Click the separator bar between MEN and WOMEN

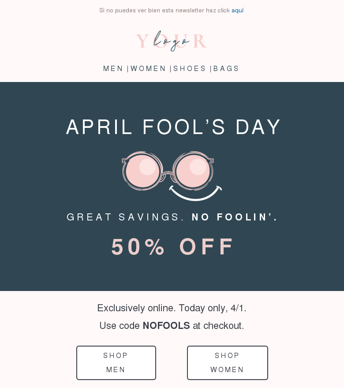point(127,69)
